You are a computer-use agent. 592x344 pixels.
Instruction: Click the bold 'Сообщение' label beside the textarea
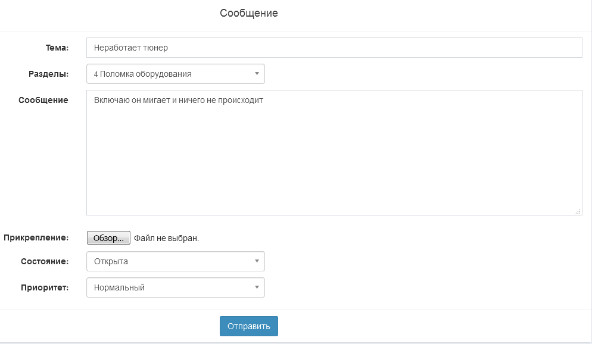click(x=43, y=100)
